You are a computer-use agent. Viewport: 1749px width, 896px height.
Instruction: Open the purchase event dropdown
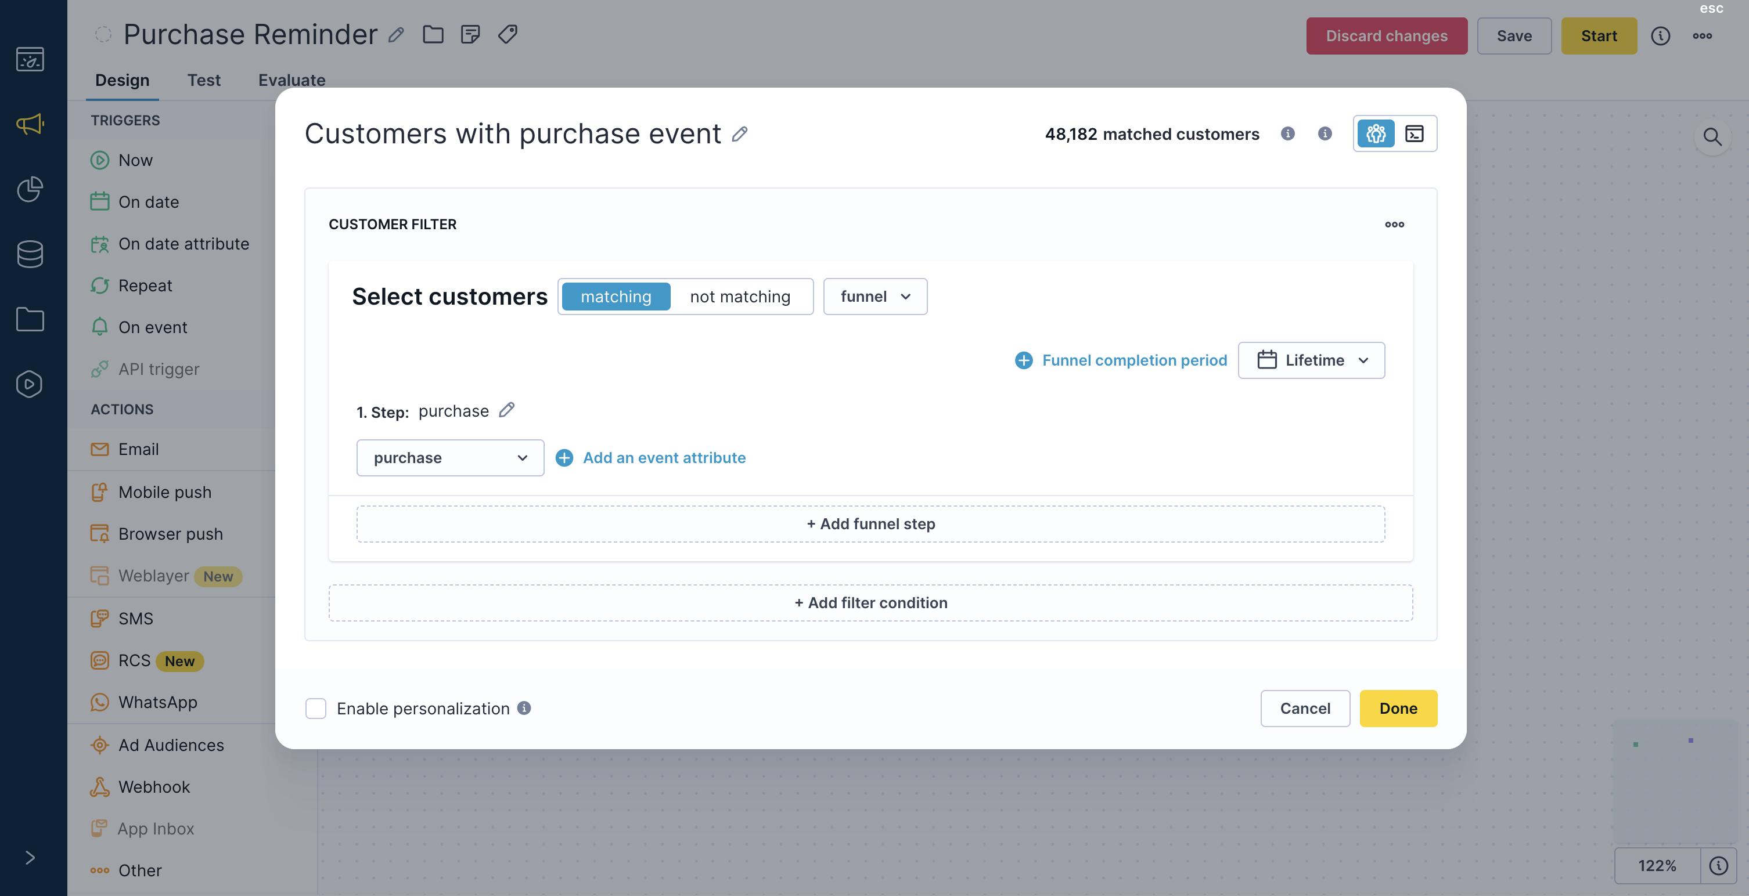[449, 457]
